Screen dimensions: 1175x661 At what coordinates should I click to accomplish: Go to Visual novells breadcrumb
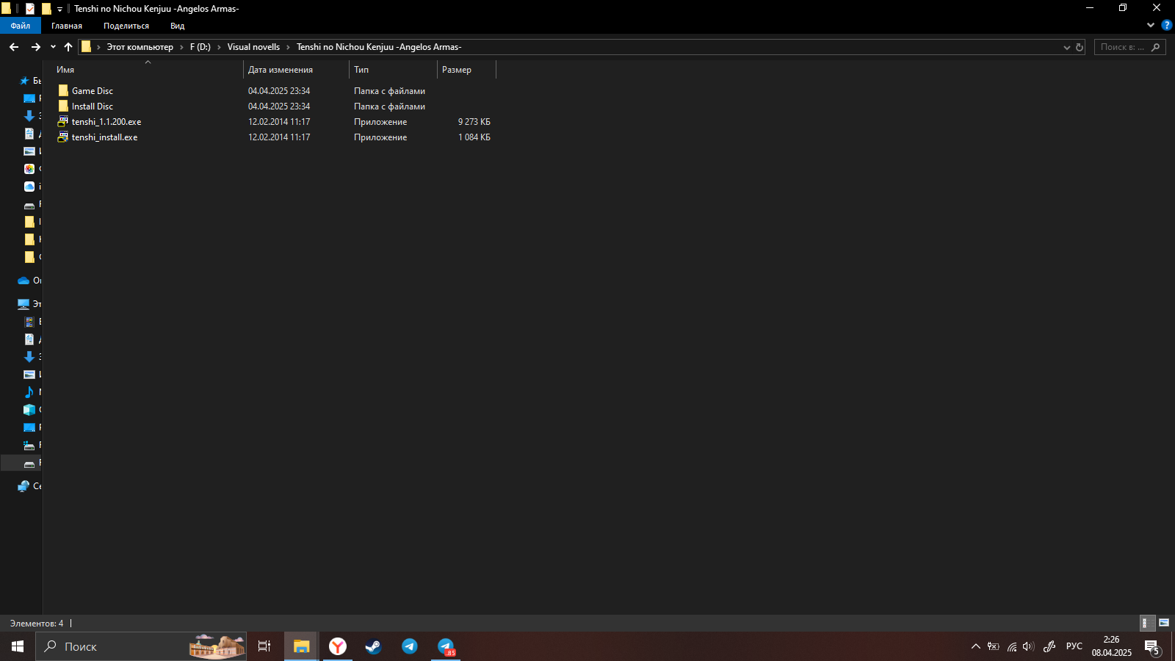tap(253, 47)
